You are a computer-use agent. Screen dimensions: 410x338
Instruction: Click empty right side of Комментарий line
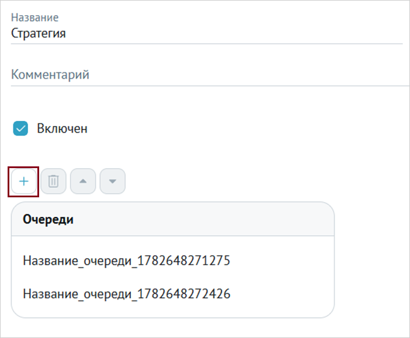coord(248,75)
